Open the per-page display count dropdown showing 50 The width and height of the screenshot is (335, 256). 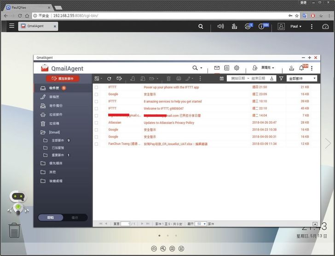click(201, 224)
